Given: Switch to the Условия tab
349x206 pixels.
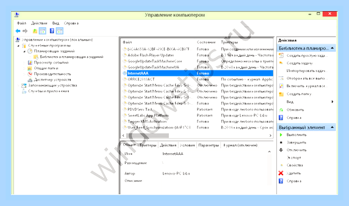Looking at the screenshot, I should tap(187, 145).
